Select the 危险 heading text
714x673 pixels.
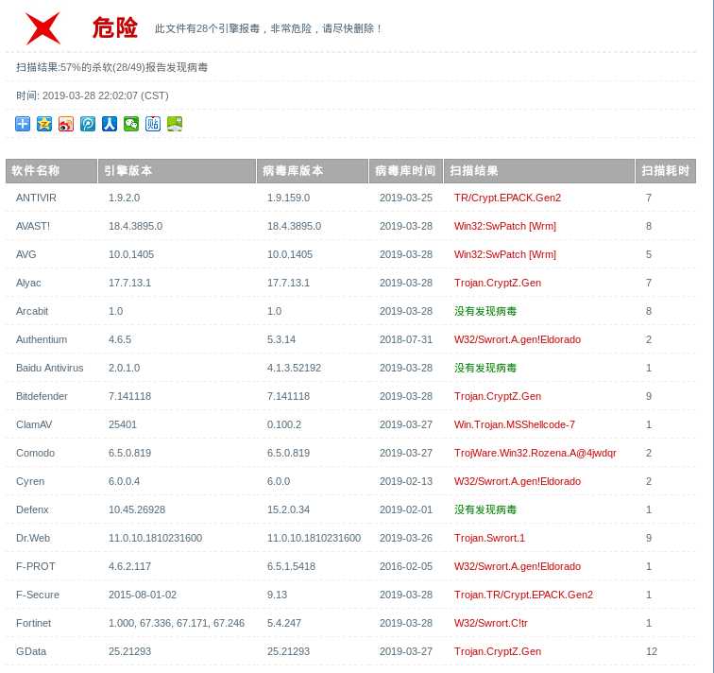(115, 27)
